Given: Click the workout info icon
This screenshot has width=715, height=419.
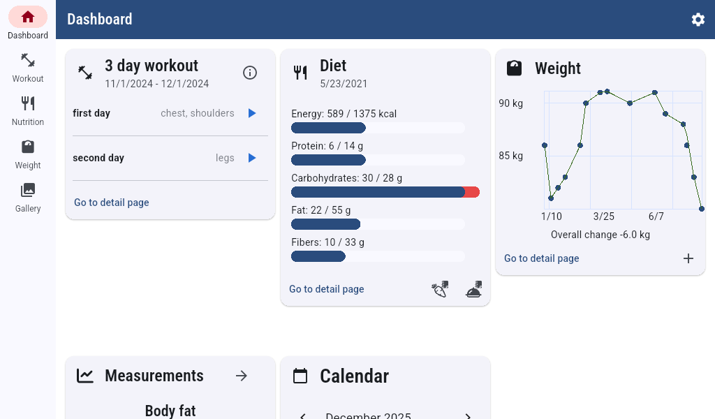Looking at the screenshot, I should pos(250,73).
